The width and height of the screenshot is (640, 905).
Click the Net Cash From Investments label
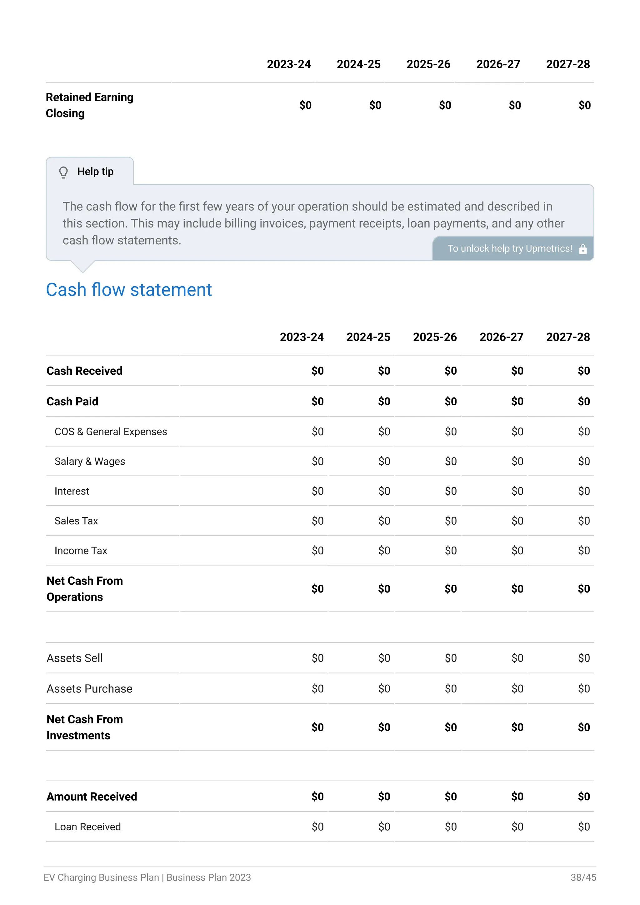[85, 727]
